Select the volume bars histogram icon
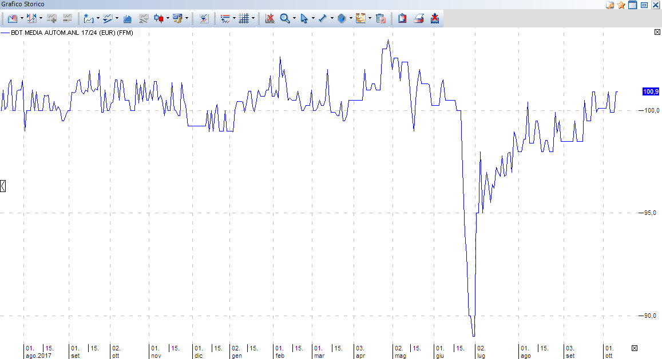 (x=128, y=18)
